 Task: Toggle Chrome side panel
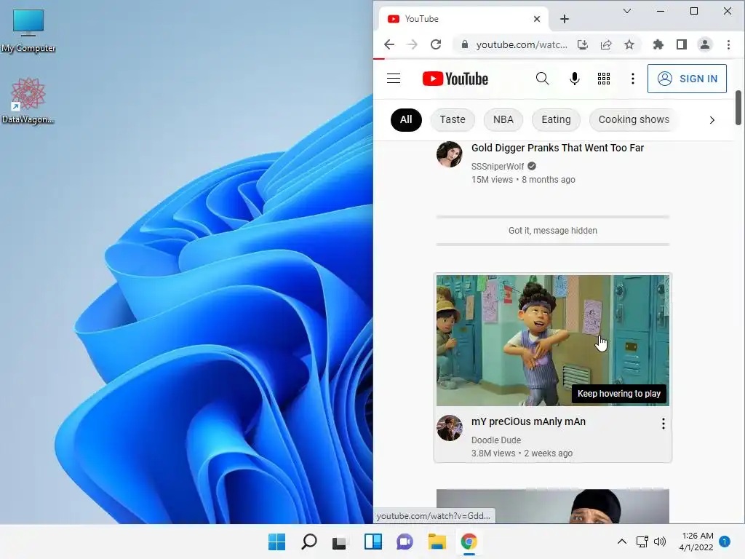[681, 44]
